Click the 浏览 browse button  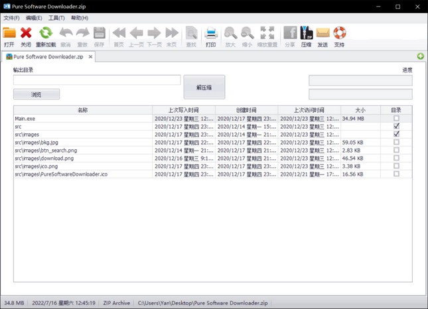[x=36, y=94]
